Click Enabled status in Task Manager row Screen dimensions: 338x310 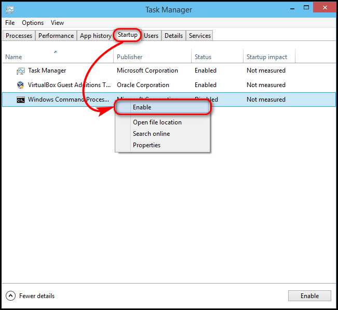click(x=206, y=71)
